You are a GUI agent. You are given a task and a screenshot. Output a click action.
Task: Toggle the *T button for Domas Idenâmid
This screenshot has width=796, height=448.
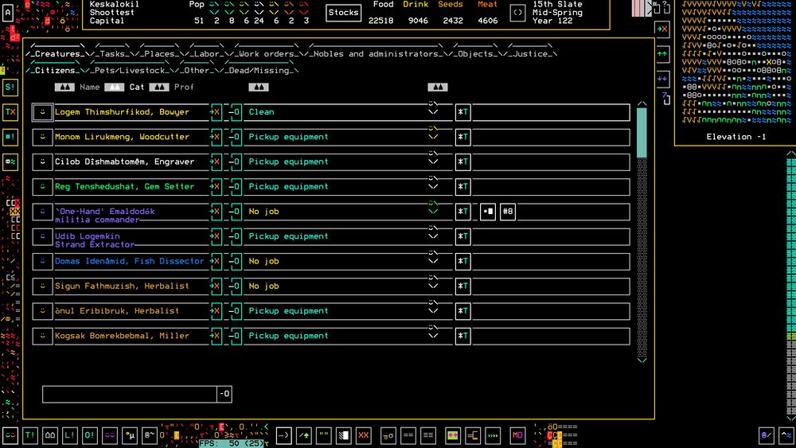463,261
